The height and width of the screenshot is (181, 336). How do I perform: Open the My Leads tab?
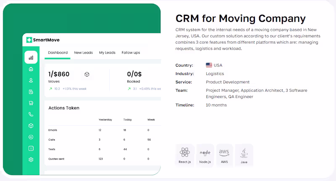[x=107, y=52]
